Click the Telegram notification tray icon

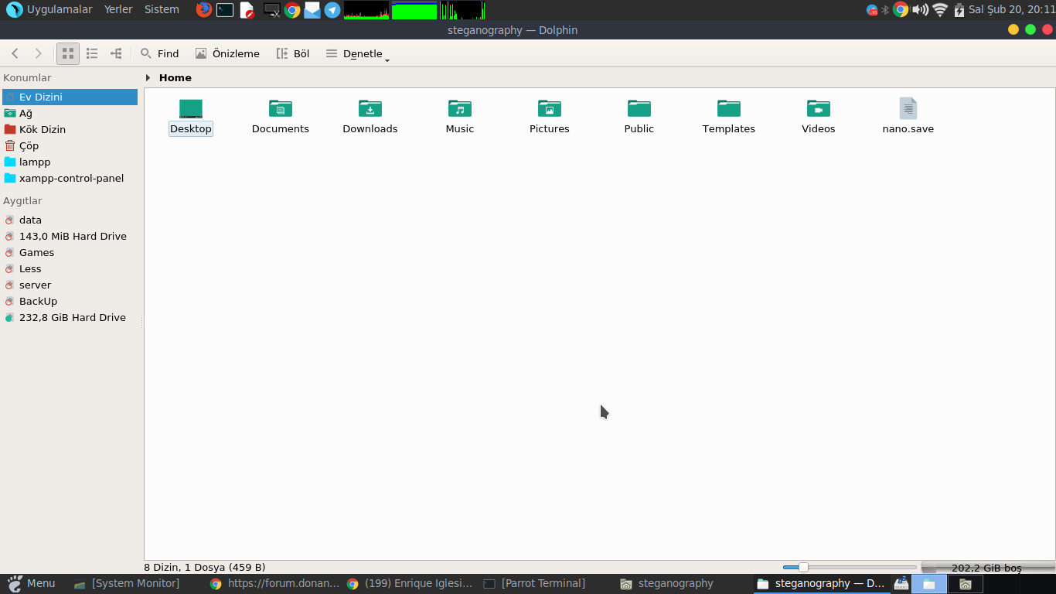872,10
